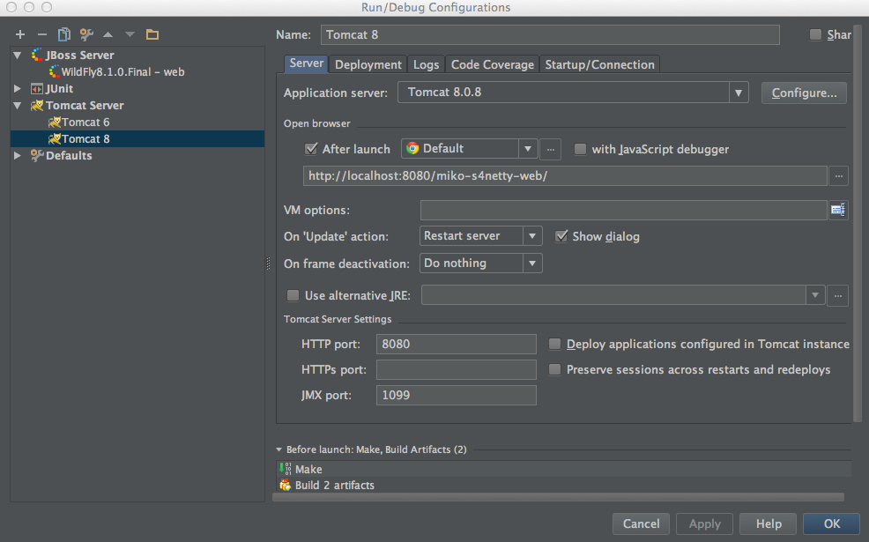Click the Tomcat 6 configuration icon
Viewport: 869px width, 542px height.
coord(55,122)
